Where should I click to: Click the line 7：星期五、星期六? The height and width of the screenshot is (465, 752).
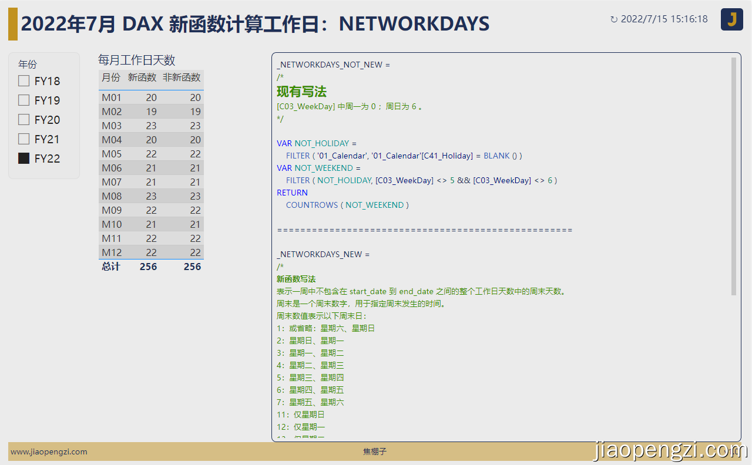coord(310,402)
